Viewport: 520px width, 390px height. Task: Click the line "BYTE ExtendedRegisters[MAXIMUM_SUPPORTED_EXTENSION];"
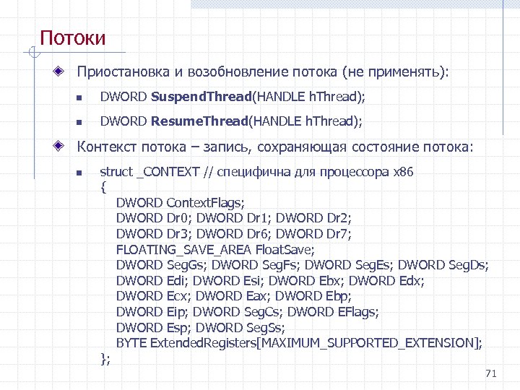click(299, 343)
